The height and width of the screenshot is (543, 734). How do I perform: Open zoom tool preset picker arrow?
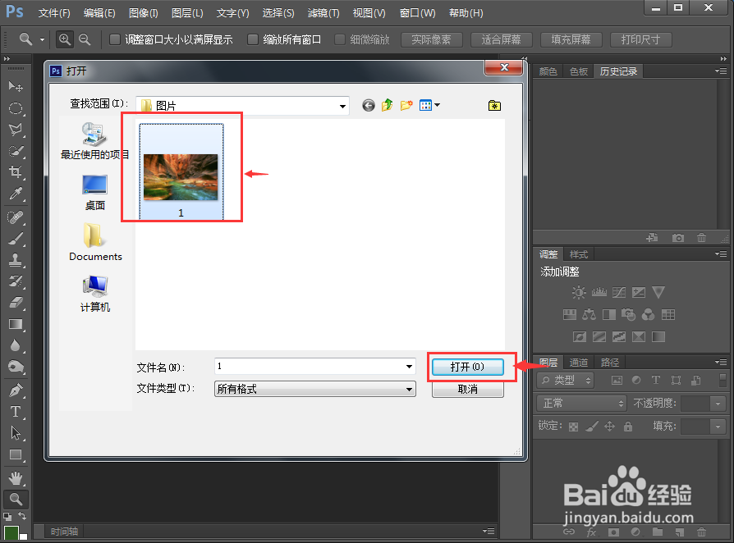(42, 39)
